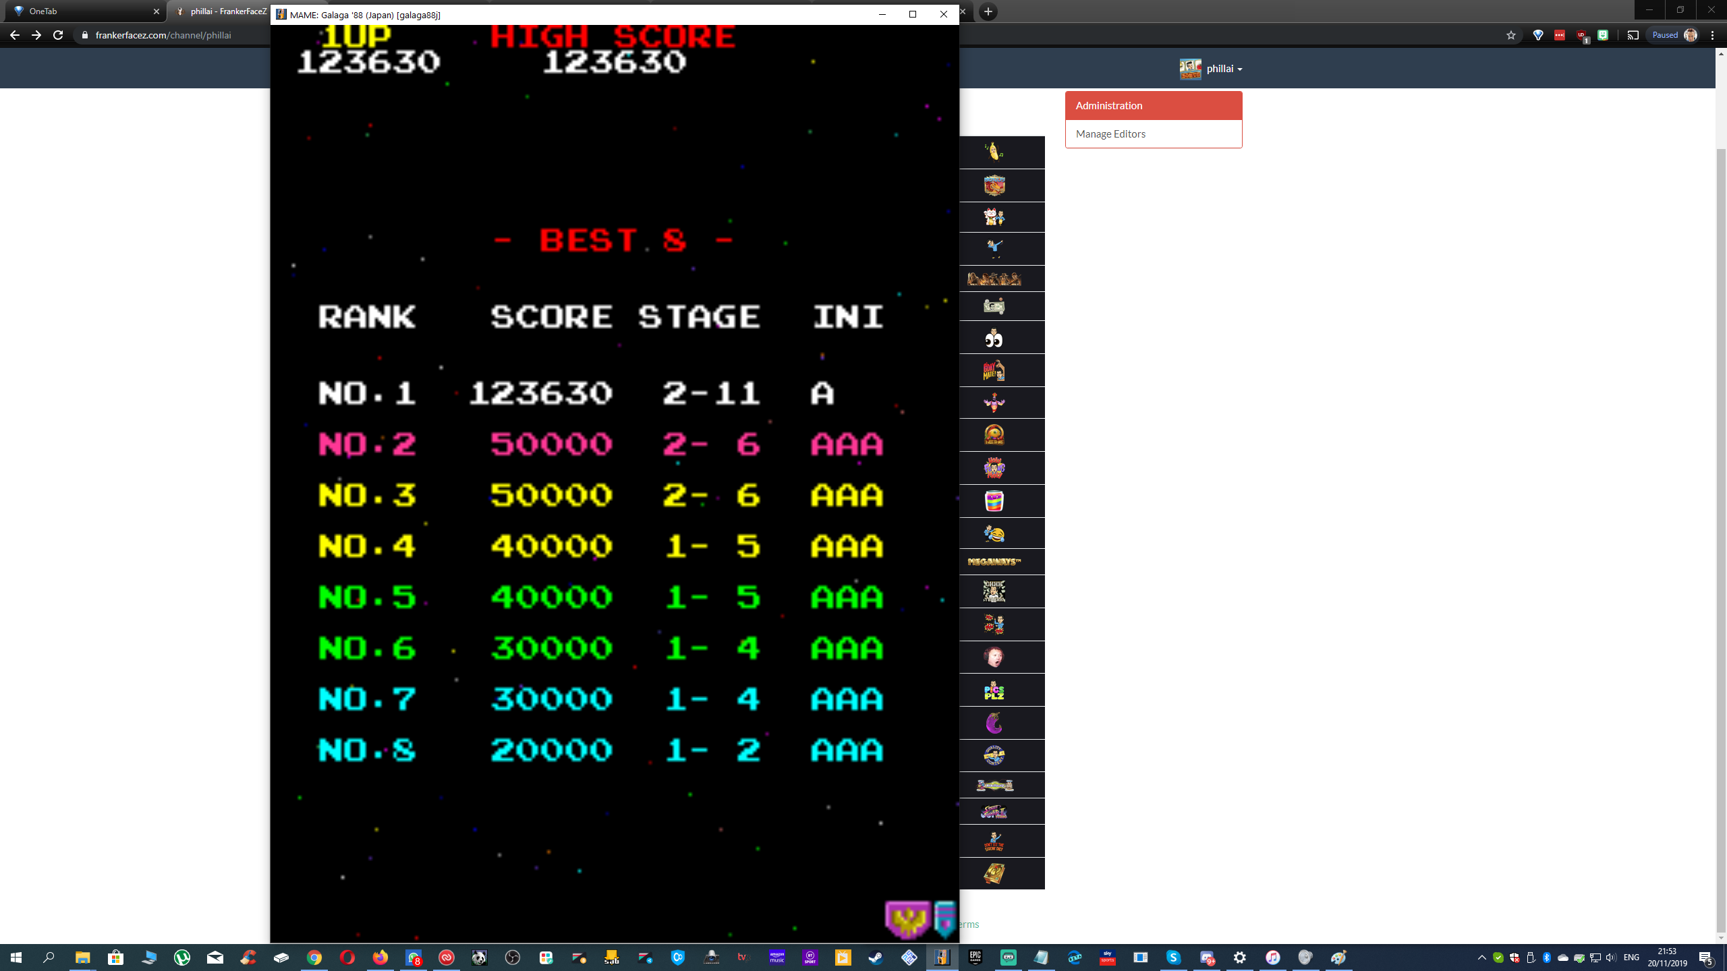Open Windows search on the taskbar
The height and width of the screenshot is (971, 1727).
click(49, 958)
